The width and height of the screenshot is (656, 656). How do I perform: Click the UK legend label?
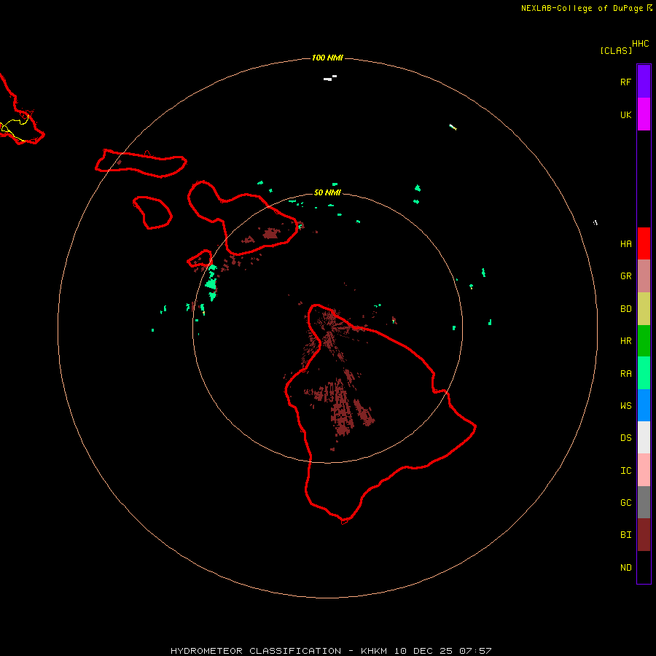pyautogui.click(x=625, y=114)
